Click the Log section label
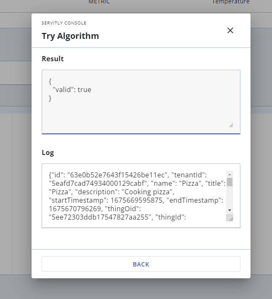Screen dimensions: 272x299 (x=48, y=152)
